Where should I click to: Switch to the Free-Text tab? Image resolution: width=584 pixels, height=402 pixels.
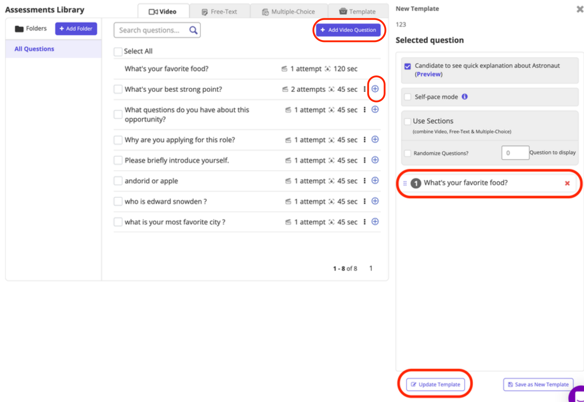(220, 11)
